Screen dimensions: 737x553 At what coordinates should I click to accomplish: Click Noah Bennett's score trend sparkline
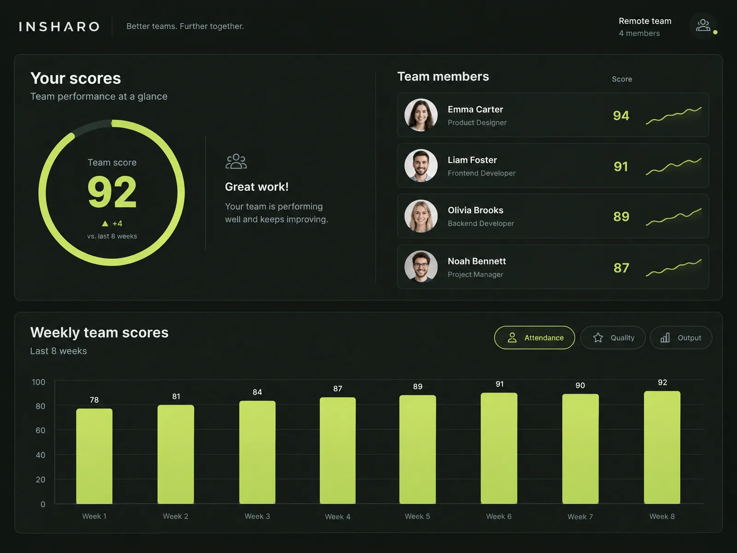(x=673, y=267)
